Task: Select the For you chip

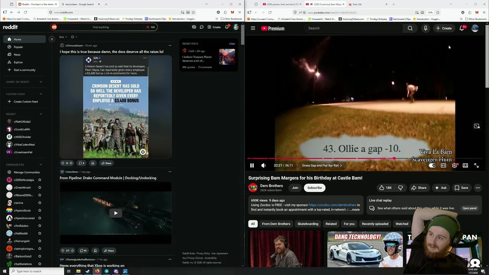Action: (x=349, y=224)
